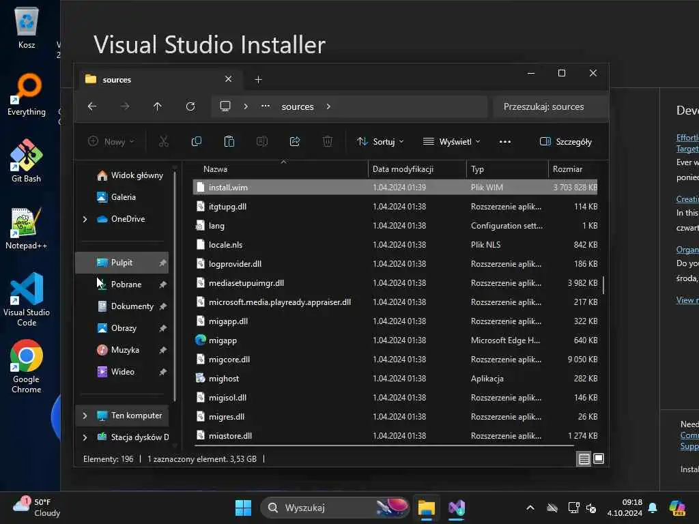Click the vertical scrollbar of file list
Image resolution: width=699 pixels, height=524 pixels.
tap(603, 285)
